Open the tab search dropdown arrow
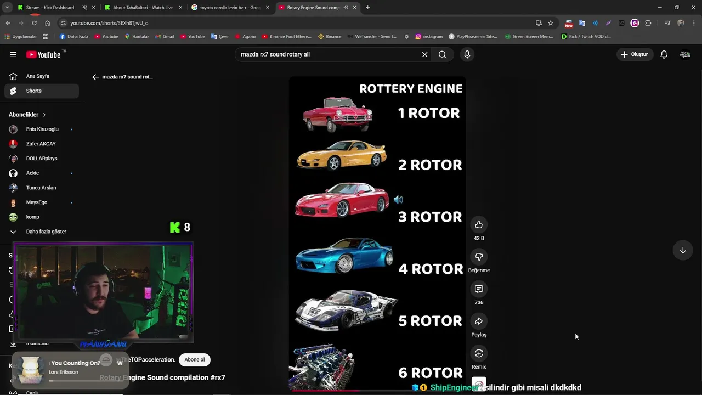This screenshot has width=702, height=395. 7,8
